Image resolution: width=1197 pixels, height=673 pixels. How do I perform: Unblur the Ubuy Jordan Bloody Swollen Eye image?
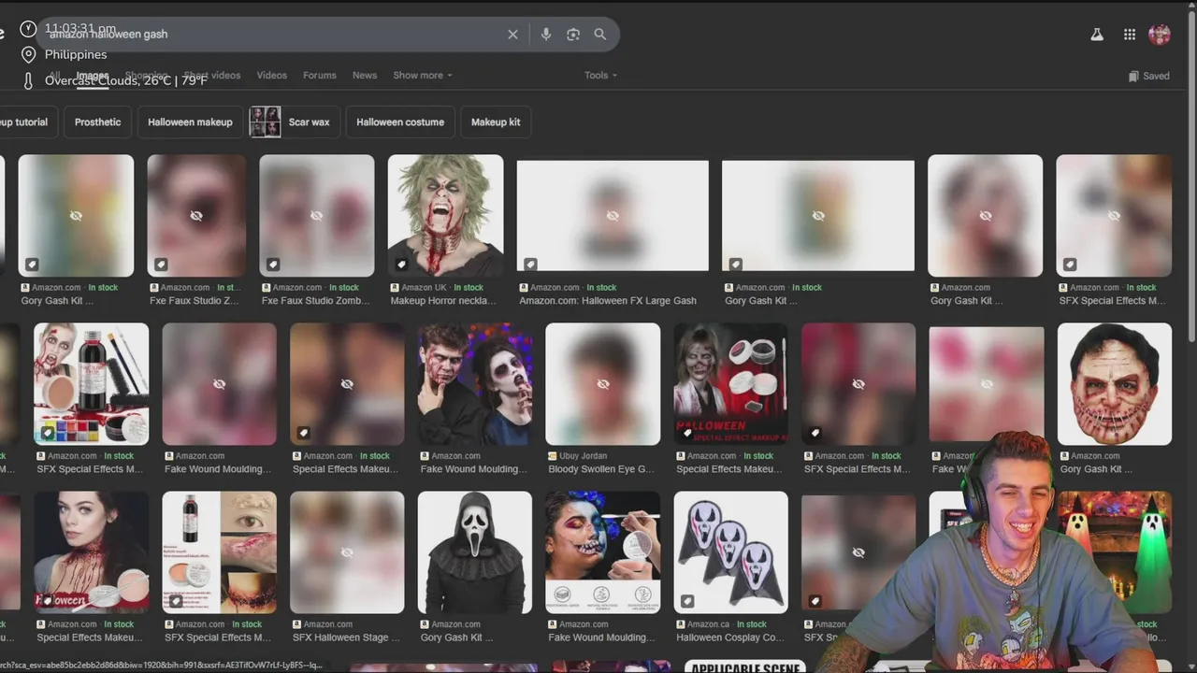603,384
